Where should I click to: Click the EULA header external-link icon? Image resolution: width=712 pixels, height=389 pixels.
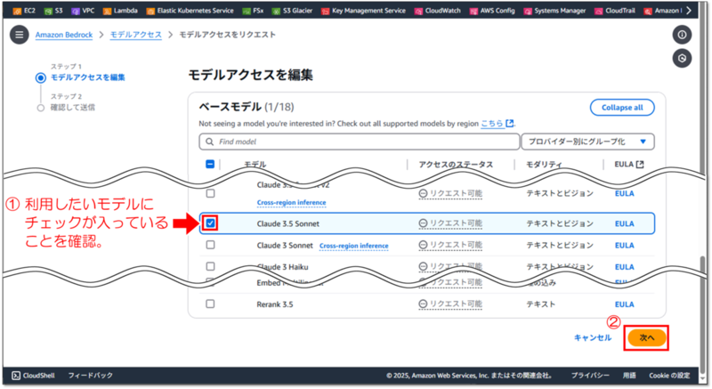[x=640, y=165]
